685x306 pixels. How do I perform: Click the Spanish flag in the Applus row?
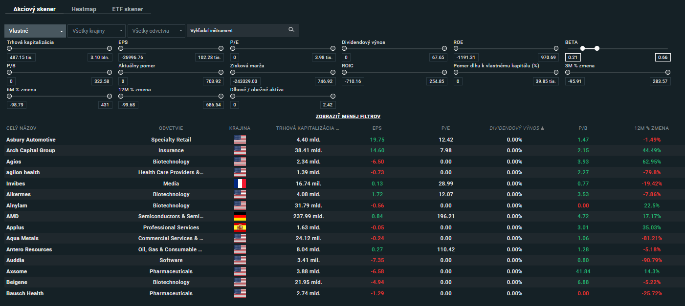(240, 227)
